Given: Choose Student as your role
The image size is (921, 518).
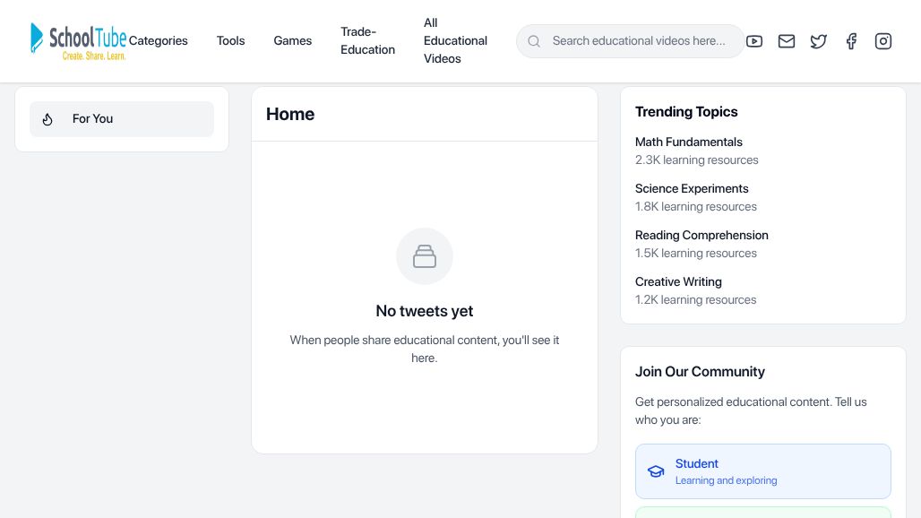Looking at the screenshot, I should (762, 471).
